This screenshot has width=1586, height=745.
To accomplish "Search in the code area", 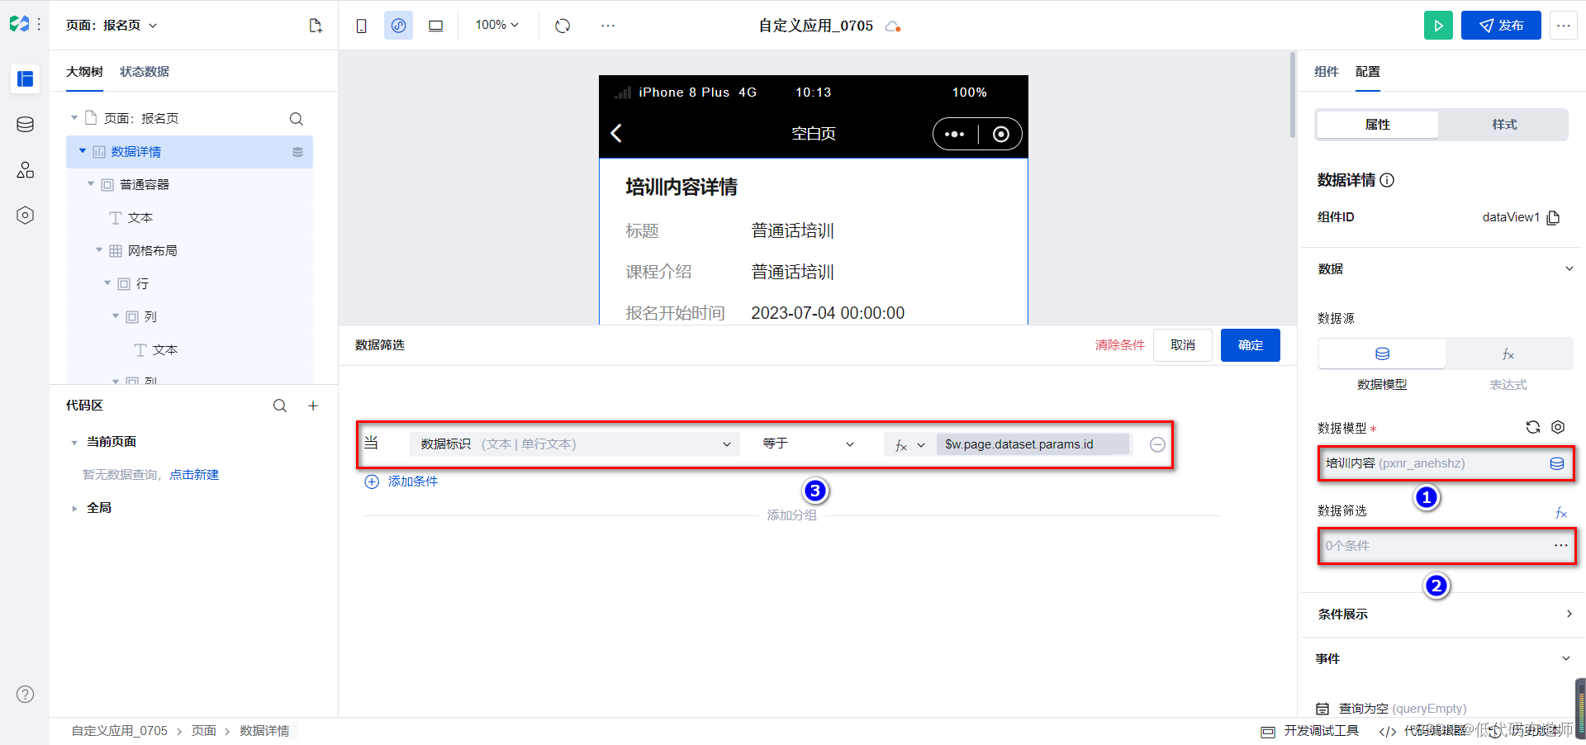I will coord(280,406).
